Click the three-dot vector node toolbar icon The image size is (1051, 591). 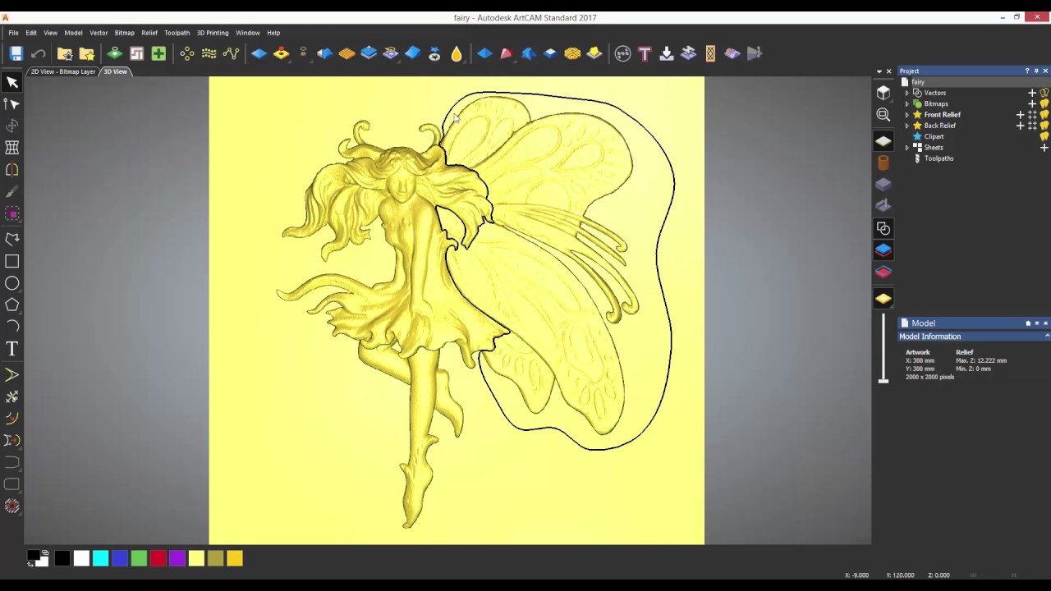pyautogui.click(x=187, y=53)
